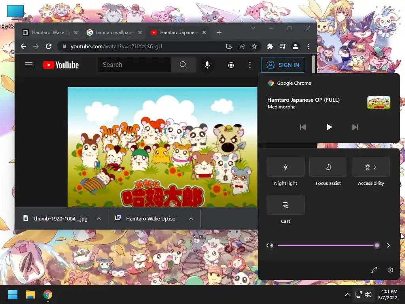The width and height of the screenshot is (405, 304).
Task: Open the Chrome profile icon
Action: tap(295, 46)
